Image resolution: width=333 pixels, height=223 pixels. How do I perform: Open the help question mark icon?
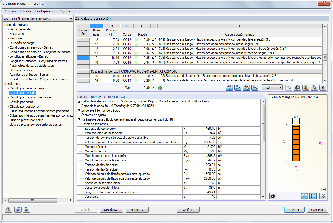pyautogui.click(x=8, y=209)
